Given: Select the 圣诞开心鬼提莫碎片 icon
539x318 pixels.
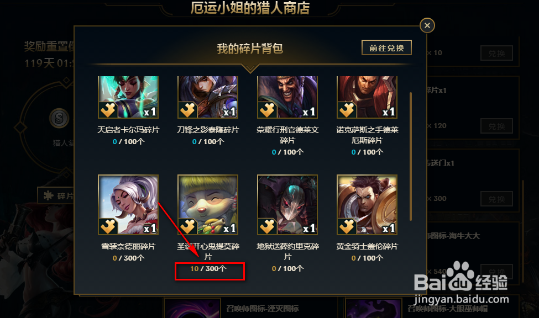Looking at the screenshot, I should 208,205.
